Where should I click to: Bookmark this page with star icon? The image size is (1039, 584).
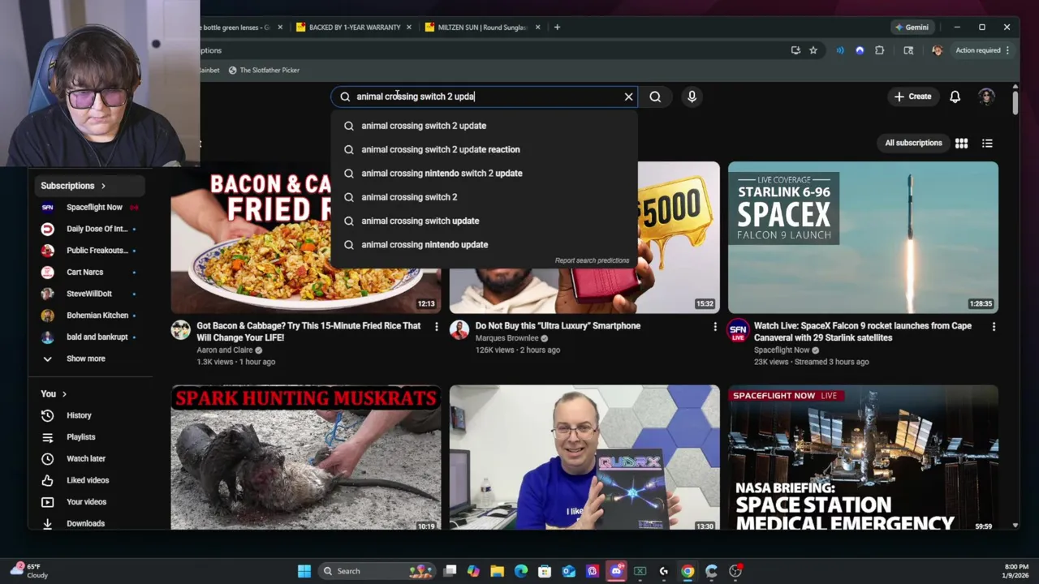[x=813, y=50]
